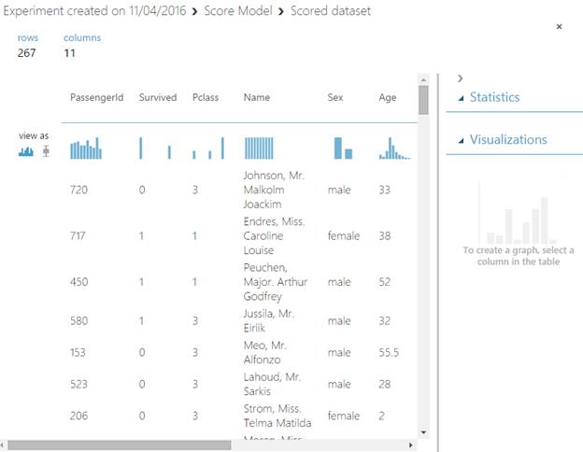Click PassengerId cell 523
The width and height of the screenshot is (583, 452).
pyautogui.click(x=78, y=384)
